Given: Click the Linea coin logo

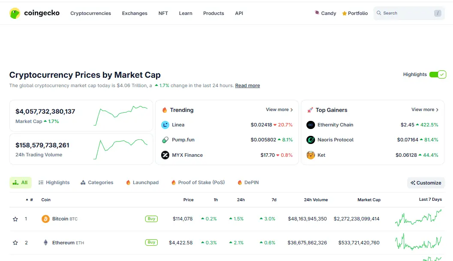Looking at the screenshot, I should (x=165, y=125).
